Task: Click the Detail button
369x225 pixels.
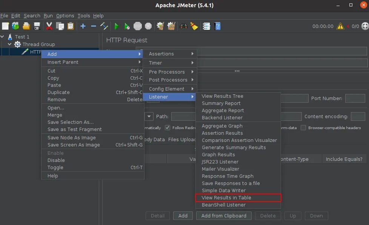Action: 158,216
